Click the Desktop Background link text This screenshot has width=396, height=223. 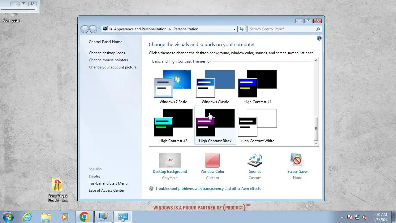[x=170, y=172]
